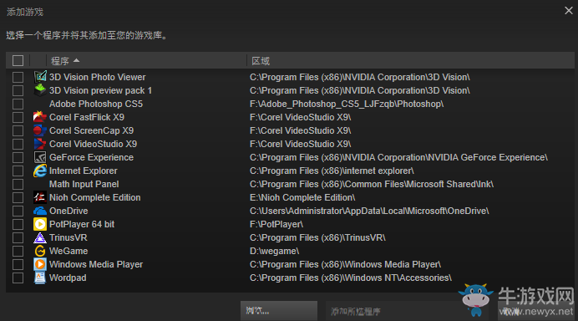Image resolution: width=578 pixels, height=321 pixels.
Task: Check the box for TrinusVR
Action: tap(18, 237)
